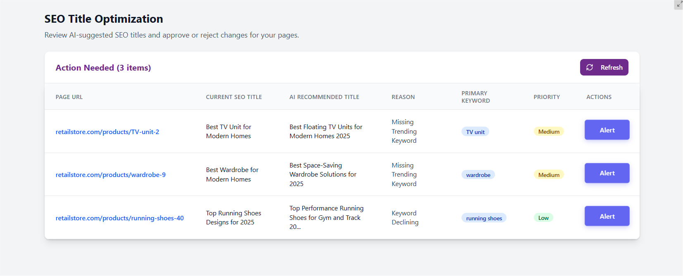Viewport: 683px width, 276px height.
Task: Click the Medium priority badge in wardrobe row
Action: click(x=549, y=175)
